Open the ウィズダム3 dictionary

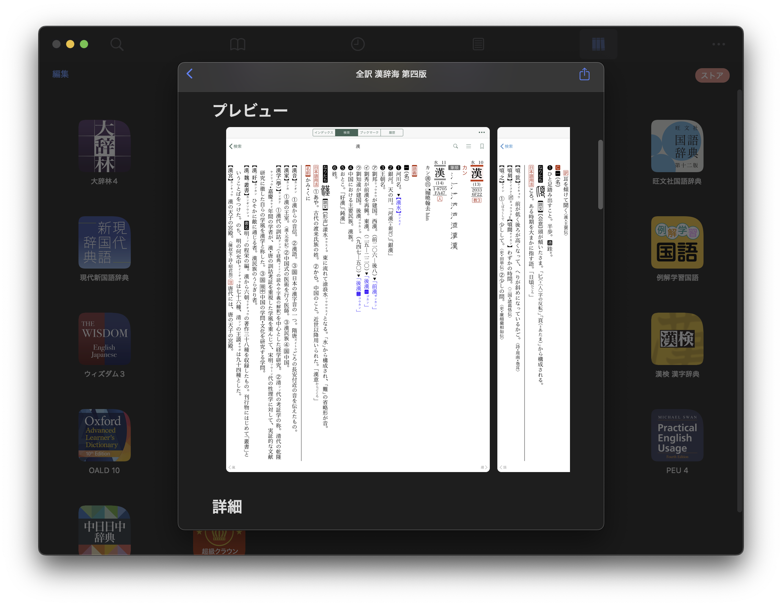pos(104,339)
